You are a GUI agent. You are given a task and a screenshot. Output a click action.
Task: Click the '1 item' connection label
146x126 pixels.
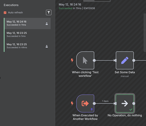click(105, 101)
